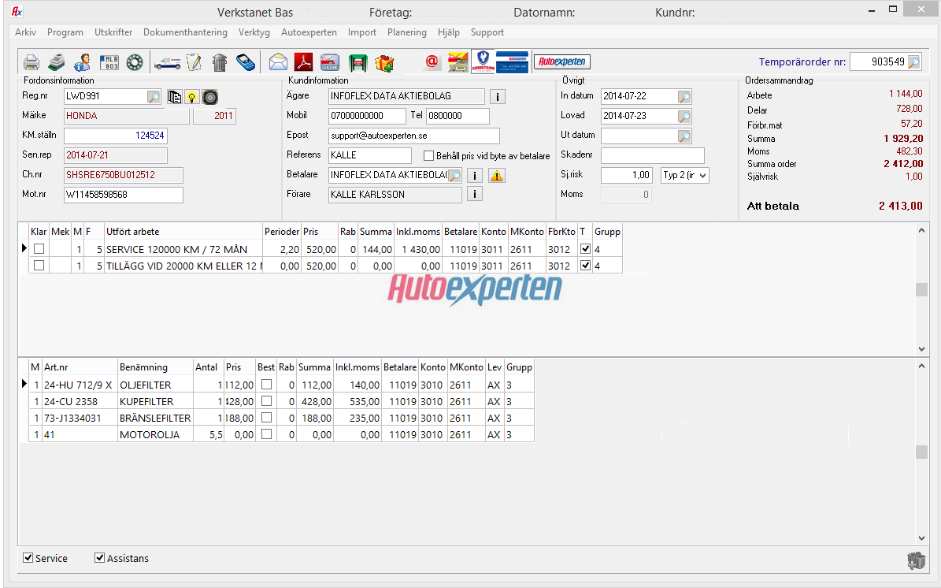Open the Verktyg menu
941x588 pixels.
click(254, 32)
